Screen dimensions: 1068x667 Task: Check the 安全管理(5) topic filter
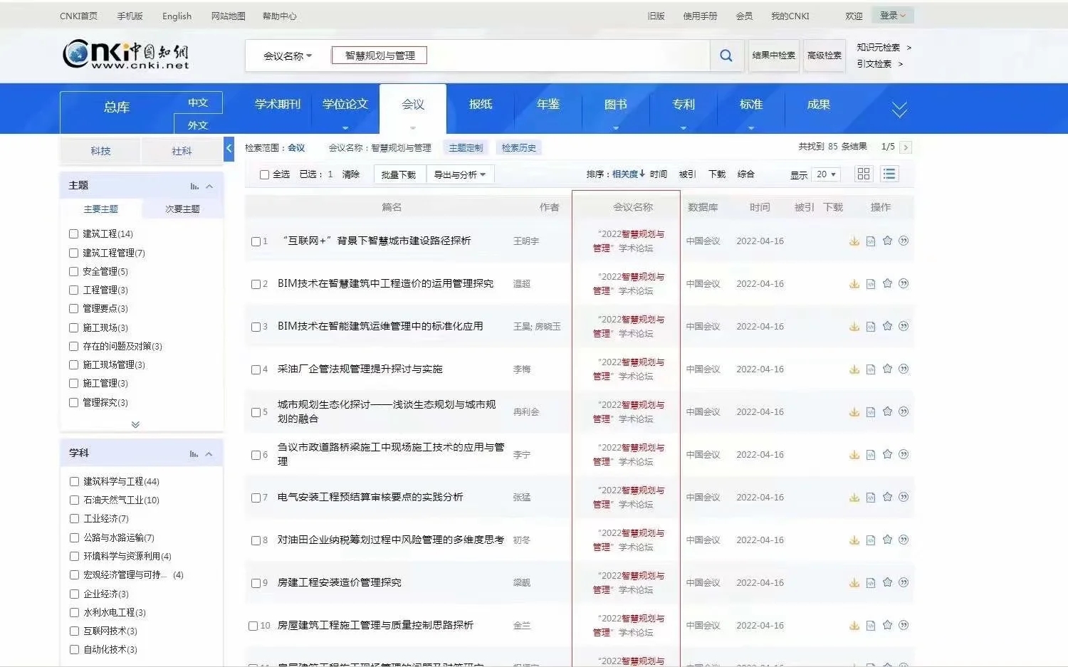[x=73, y=271]
